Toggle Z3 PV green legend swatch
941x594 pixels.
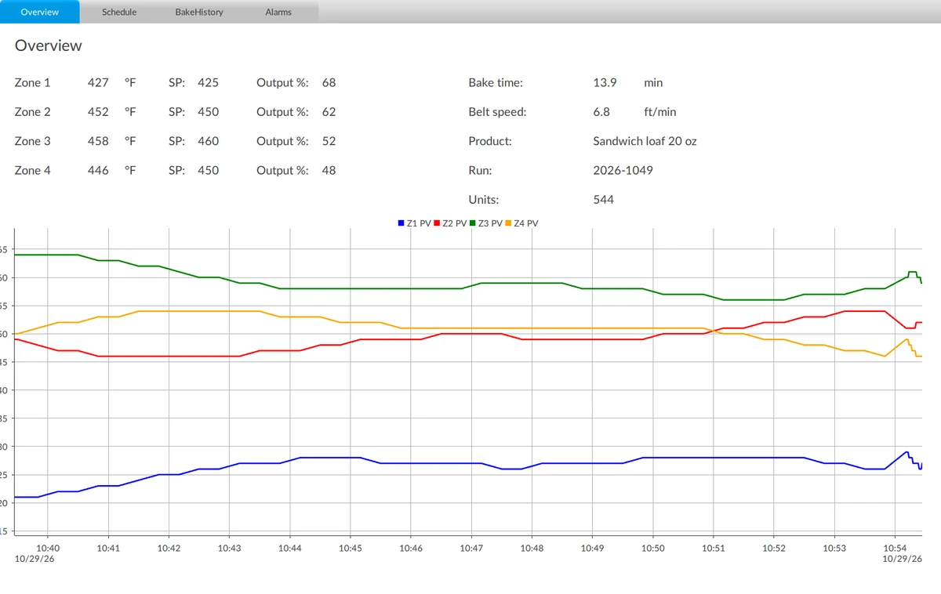coord(473,223)
